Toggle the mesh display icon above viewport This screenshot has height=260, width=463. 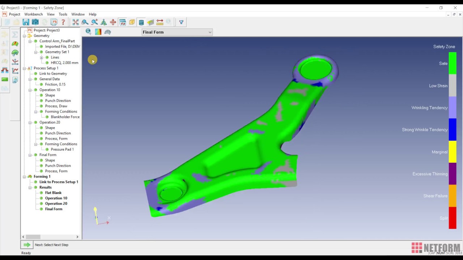click(107, 32)
